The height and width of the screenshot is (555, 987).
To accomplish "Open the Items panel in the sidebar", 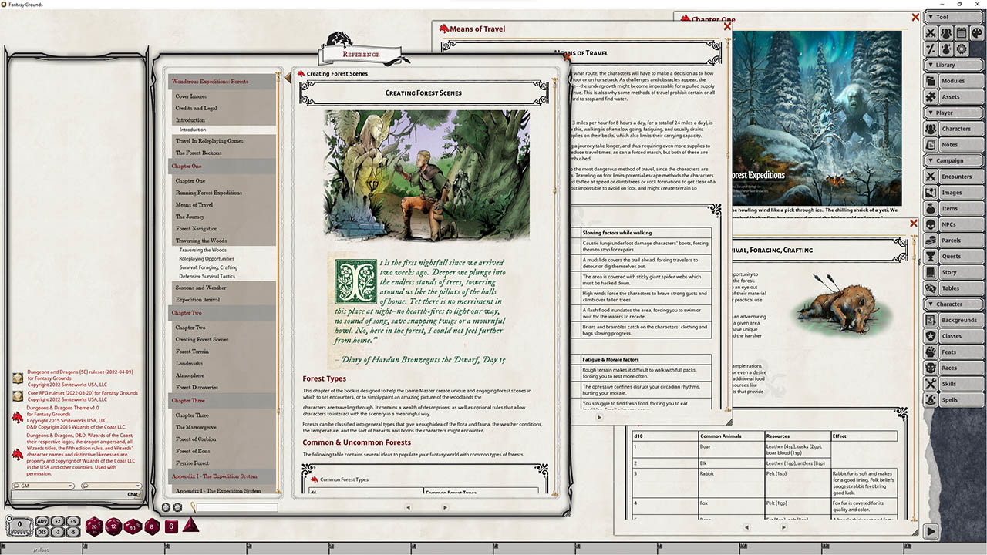I will click(x=955, y=208).
